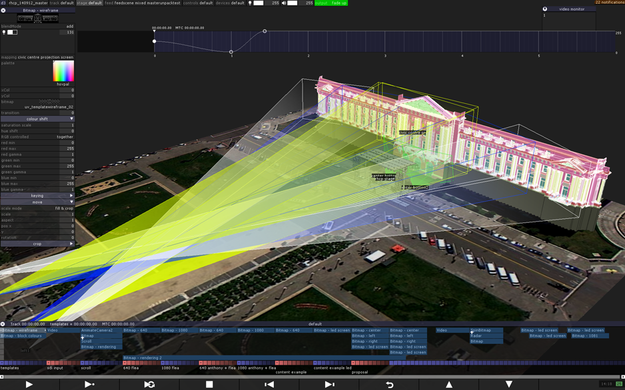Click the up triangle transport icon

tap(449, 385)
